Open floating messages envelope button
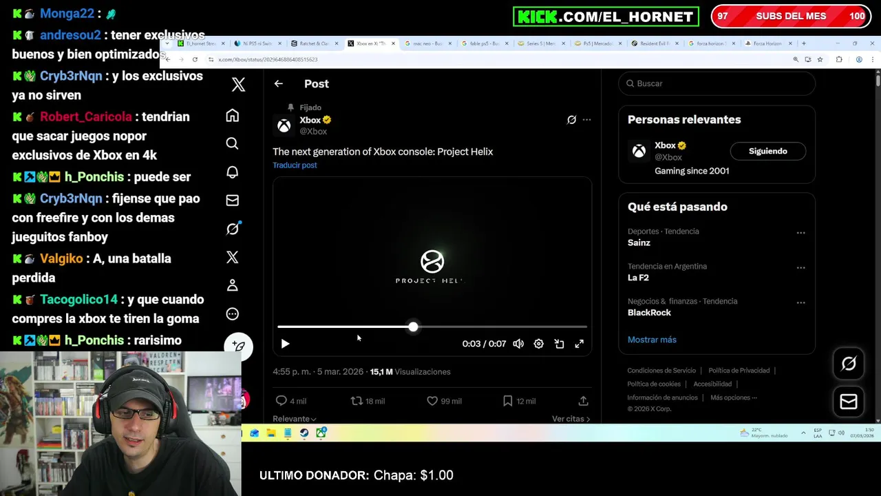 pyautogui.click(x=848, y=402)
